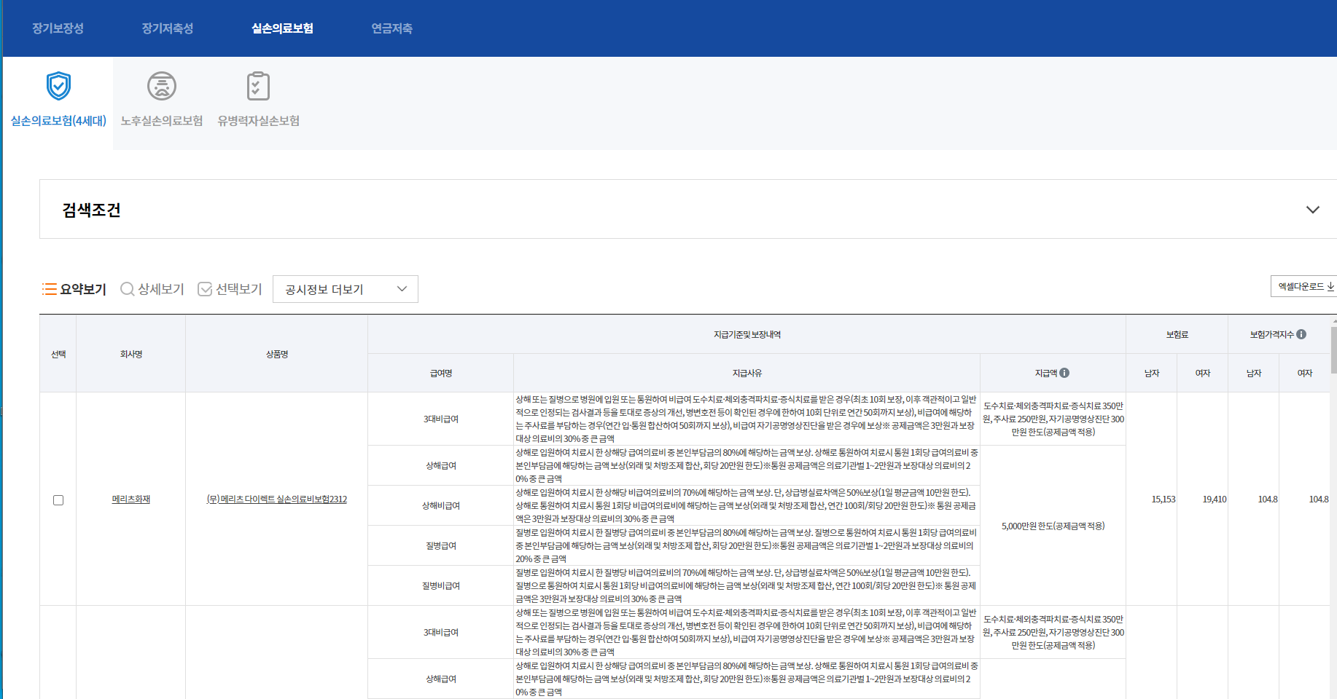This screenshot has width=1337, height=699.
Task: Switch to the 장기저축성 tab
Action: (x=168, y=28)
